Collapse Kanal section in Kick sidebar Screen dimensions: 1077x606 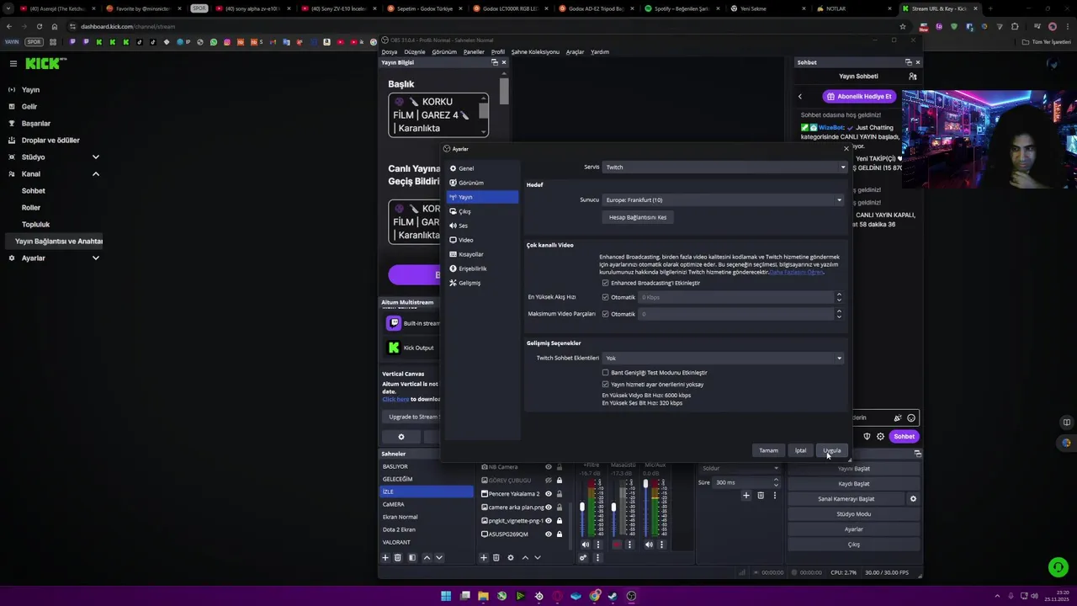point(95,174)
